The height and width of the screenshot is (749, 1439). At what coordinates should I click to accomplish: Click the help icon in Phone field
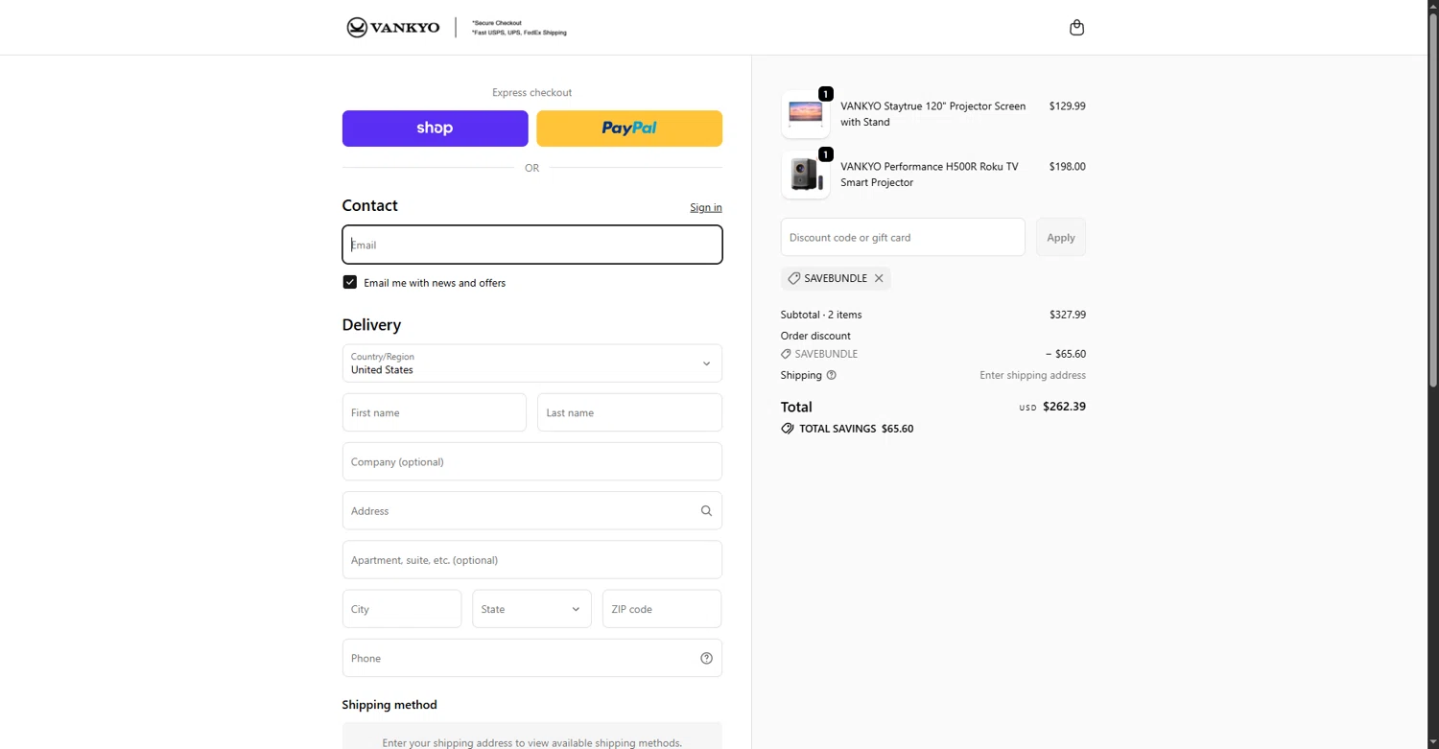point(706,658)
